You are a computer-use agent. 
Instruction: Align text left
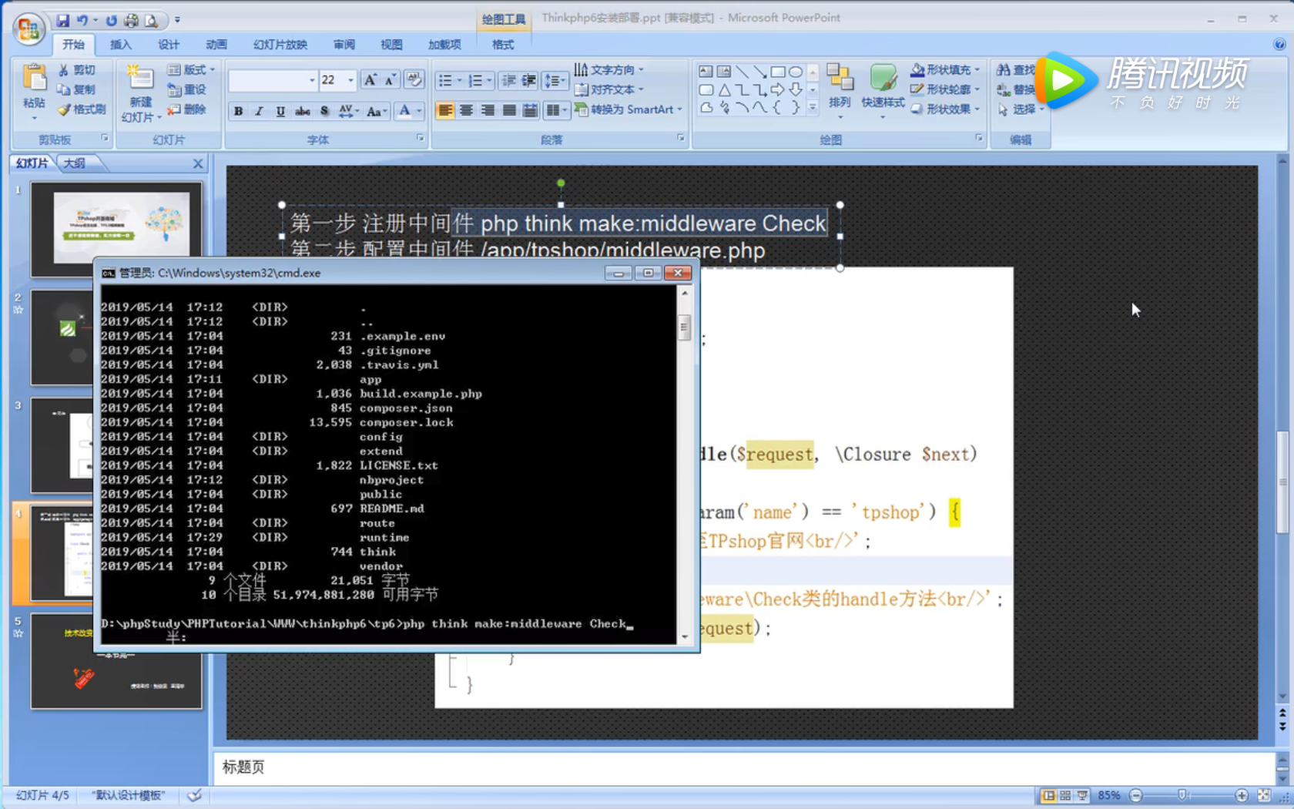click(445, 111)
